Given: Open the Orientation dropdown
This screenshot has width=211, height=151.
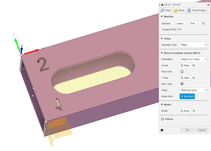Looking at the screenshot, I should click(x=193, y=59).
